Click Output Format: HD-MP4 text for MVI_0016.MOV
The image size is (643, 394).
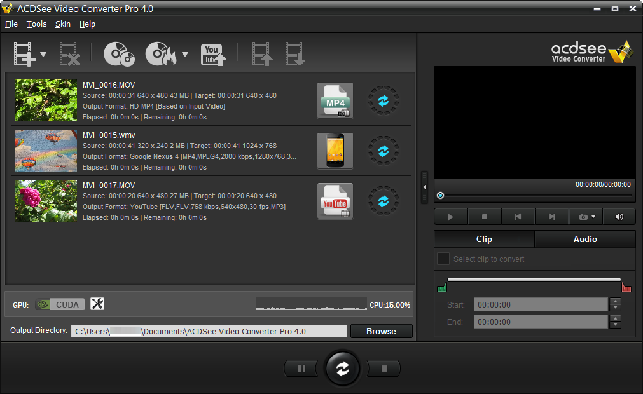tap(154, 107)
